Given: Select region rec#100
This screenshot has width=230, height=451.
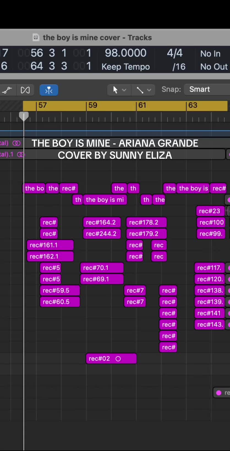Looking at the screenshot, I should click(211, 222).
